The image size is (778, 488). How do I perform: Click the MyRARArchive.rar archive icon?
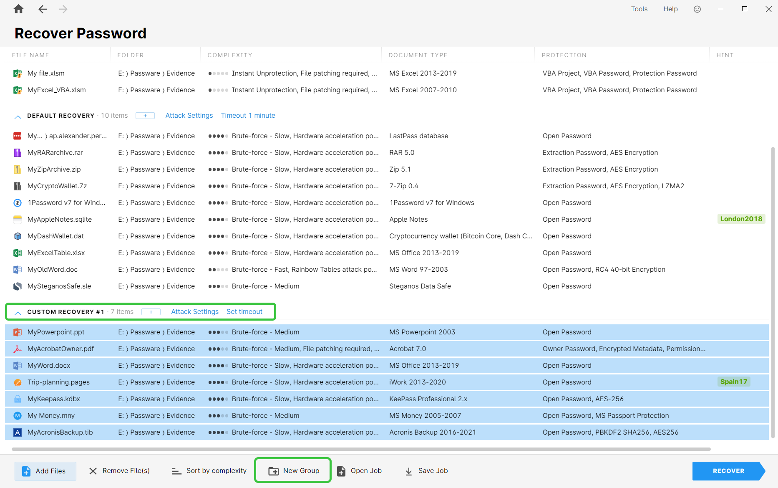pos(18,153)
